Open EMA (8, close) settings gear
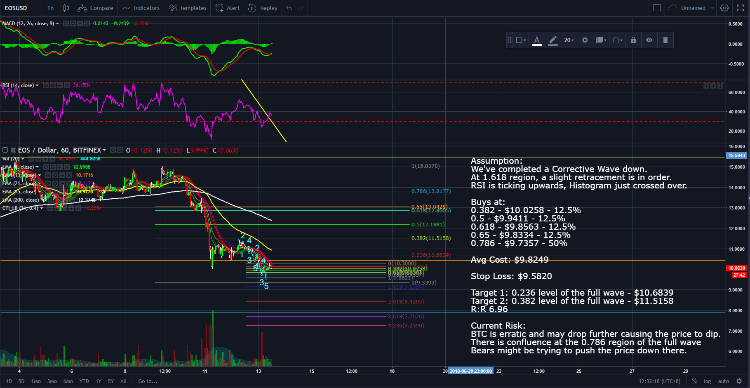 pyautogui.click(x=53, y=167)
